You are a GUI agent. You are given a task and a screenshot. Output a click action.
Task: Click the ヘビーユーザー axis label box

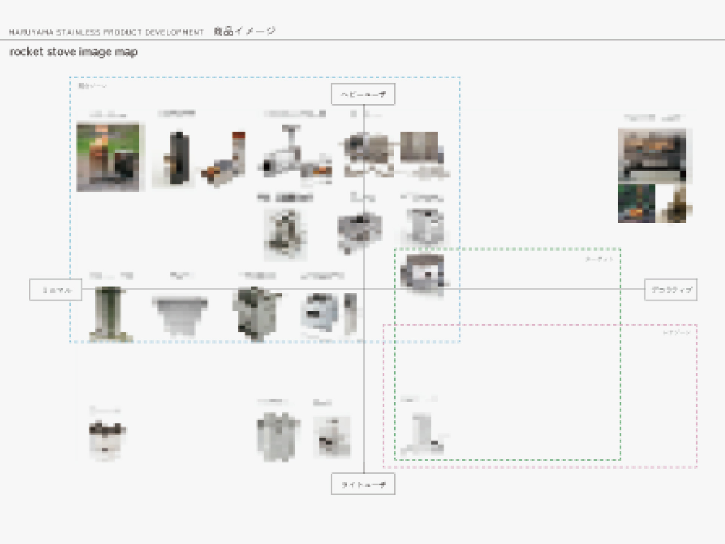[x=363, y=94]
